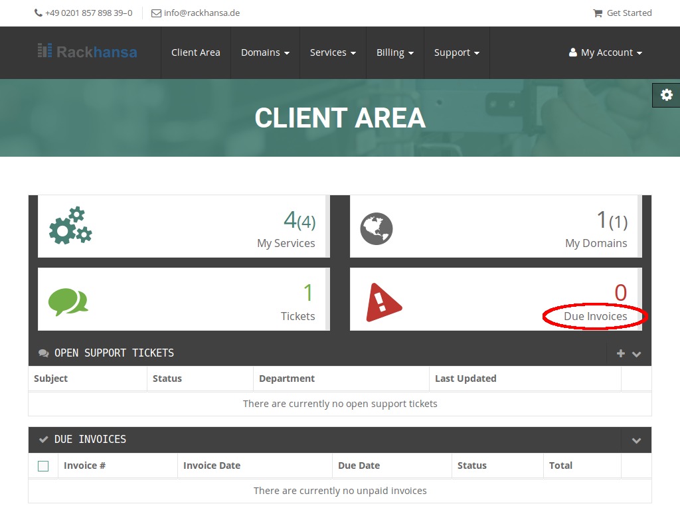Sort invoices by Invoice Date column
The width and height of the screenshot is (680, 510).
coord(212,466)
